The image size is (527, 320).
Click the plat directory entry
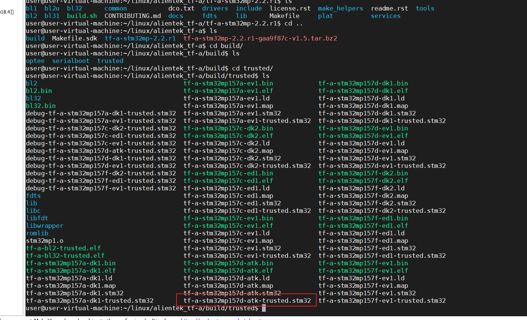point(326,16)
